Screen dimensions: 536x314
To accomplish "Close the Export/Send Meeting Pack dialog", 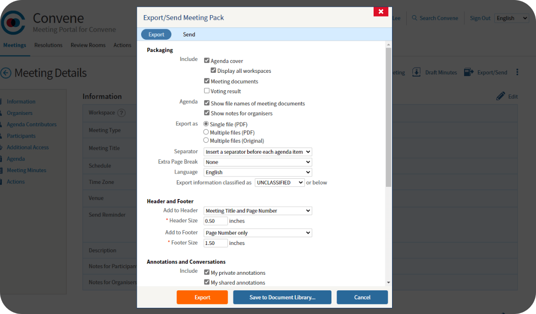I will pos(381,12).
